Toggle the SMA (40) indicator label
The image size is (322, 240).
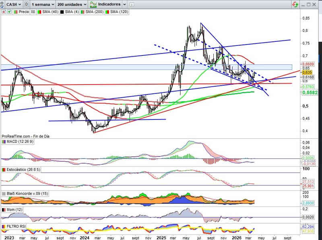(x=50, y=12)
